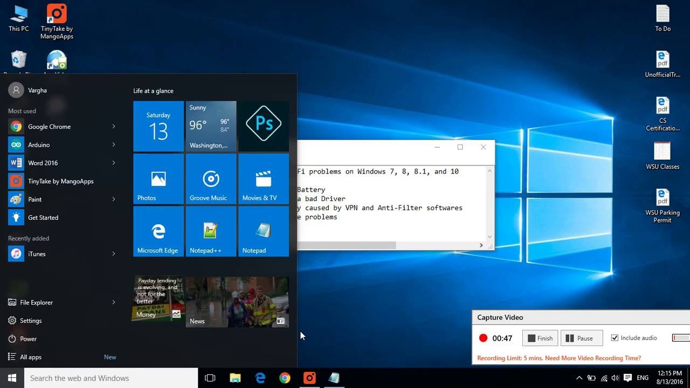This screenshot has width=690, height=388.
Task: Open the Vargha user account menu
Action: click(x=28, y=91)
